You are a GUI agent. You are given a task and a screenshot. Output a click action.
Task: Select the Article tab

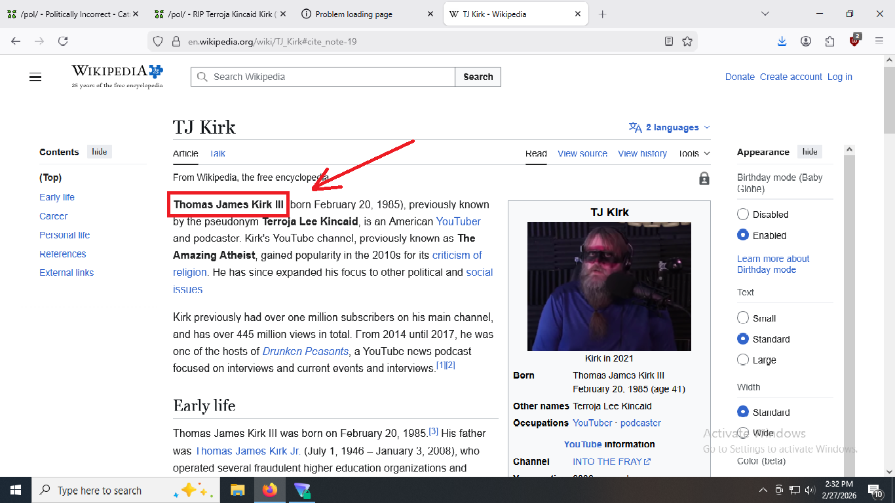point(185,154)
